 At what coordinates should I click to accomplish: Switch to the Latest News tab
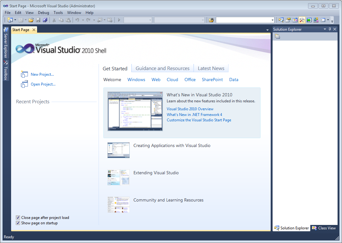click(x=211, y=68)
